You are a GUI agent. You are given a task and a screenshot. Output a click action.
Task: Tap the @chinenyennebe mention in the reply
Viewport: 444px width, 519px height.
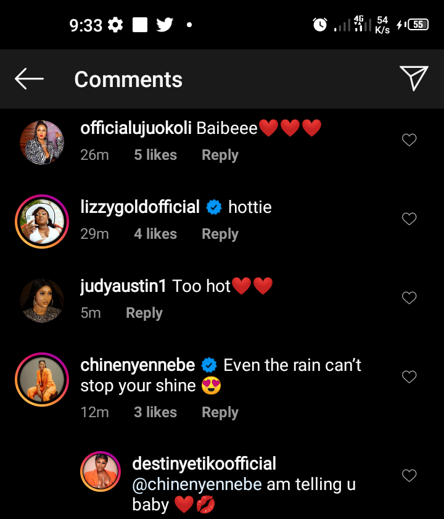(x=197, y=484)
